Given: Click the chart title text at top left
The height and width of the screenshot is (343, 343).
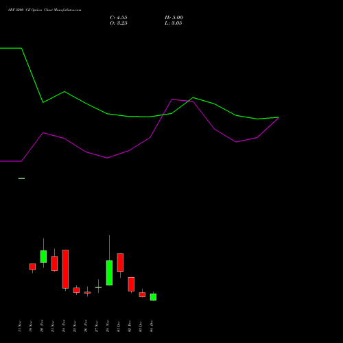Looking at the screenshot, I should click(x=45, y=10).
